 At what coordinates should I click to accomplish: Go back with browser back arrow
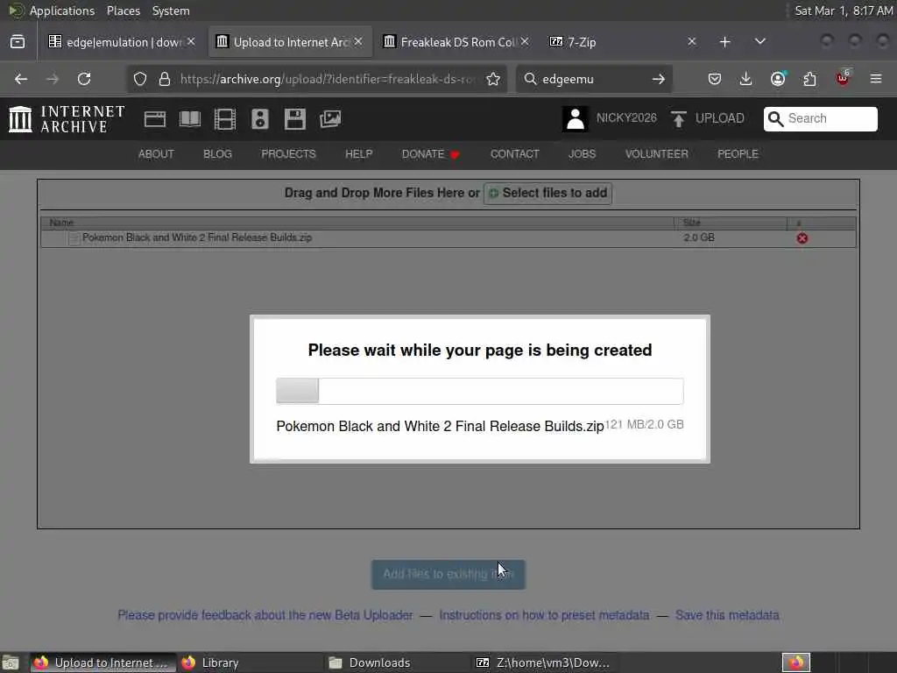(21, 79)
